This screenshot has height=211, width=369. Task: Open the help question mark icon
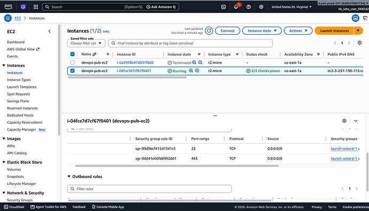[249, 7]
